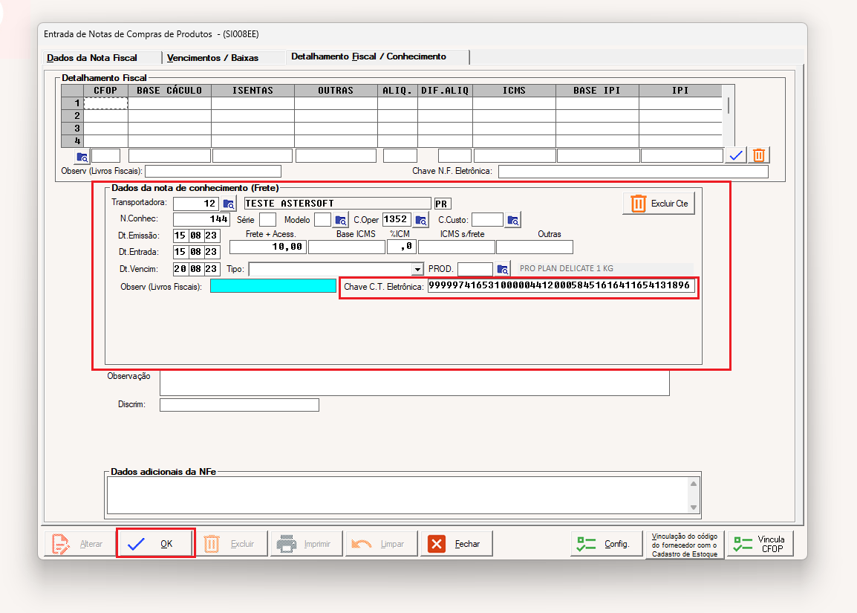Image resolution: width=857 pixels, height=613 pixels.
Task: Open the Modelo lookup search icon
Action: coord(341,220)
